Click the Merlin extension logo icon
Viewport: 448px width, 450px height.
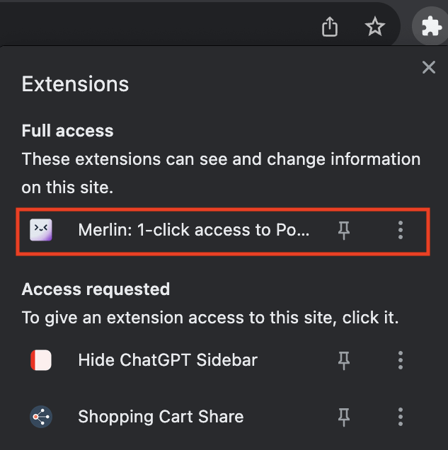[41, 230]
